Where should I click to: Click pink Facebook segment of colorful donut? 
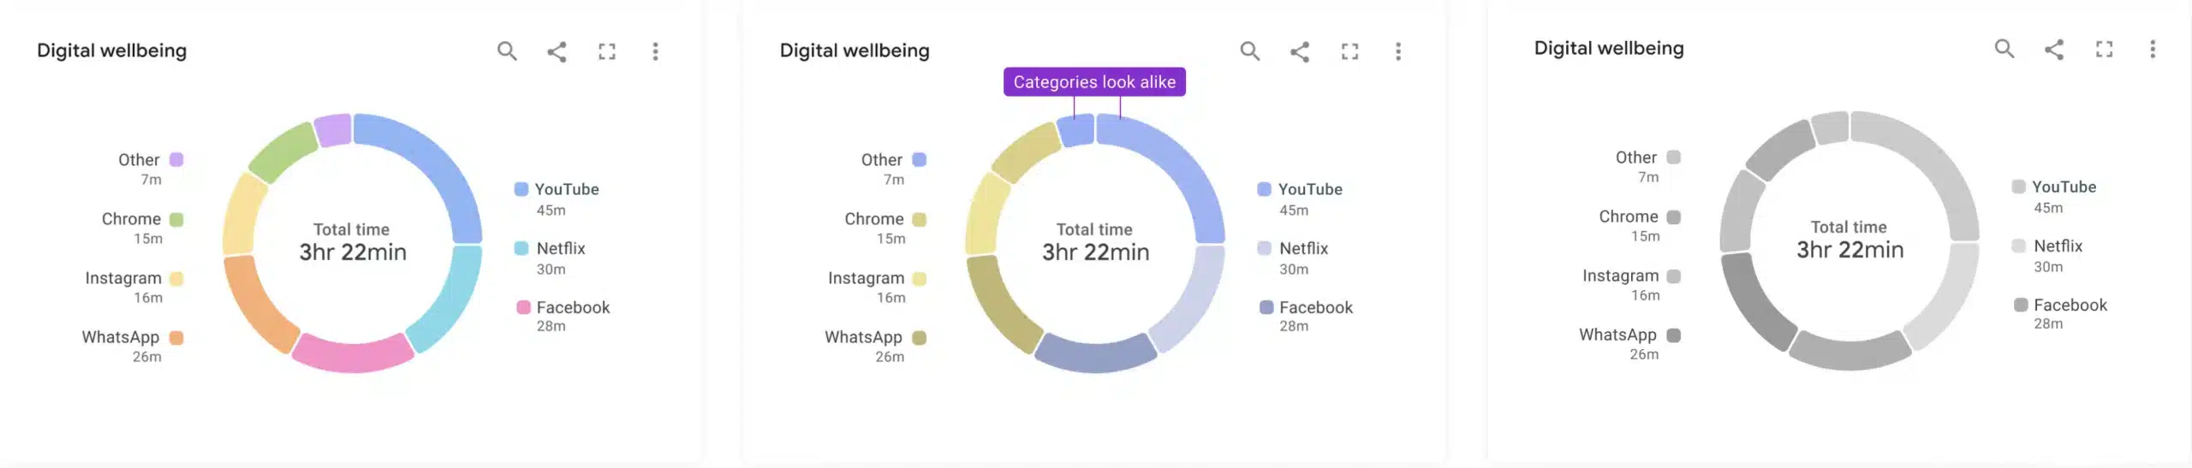[352, 353]
